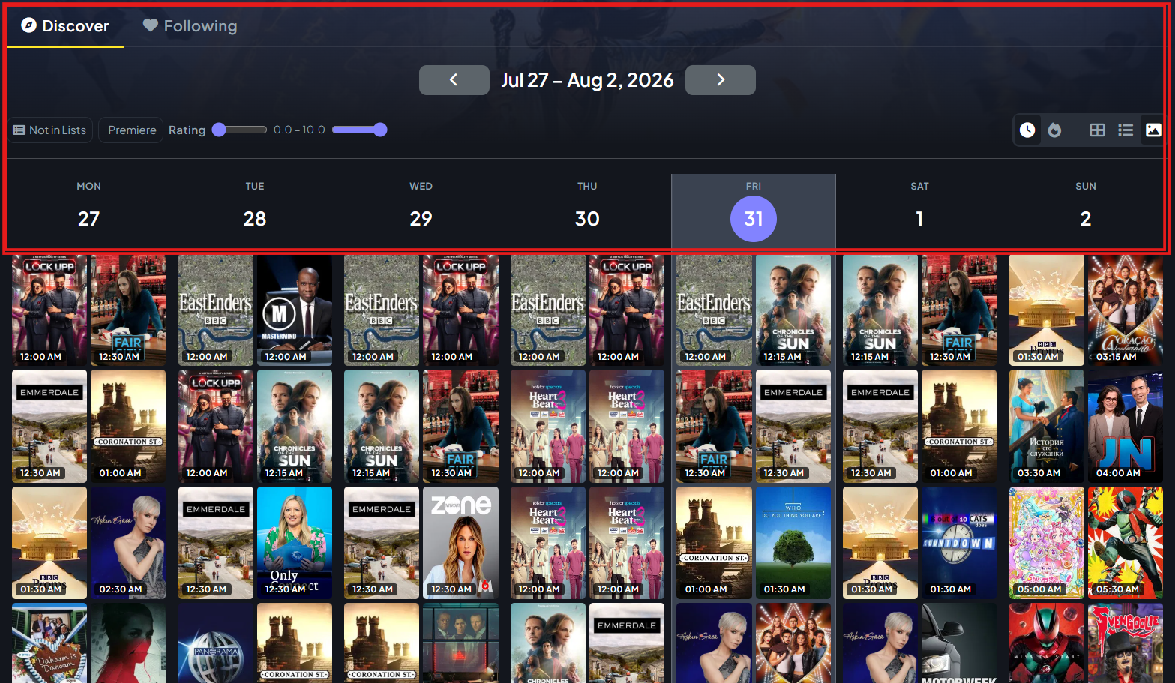This screenshot has width=1175, height=683.
Task: Open the Zone poster at 12:30 AM
Action: 460,543
